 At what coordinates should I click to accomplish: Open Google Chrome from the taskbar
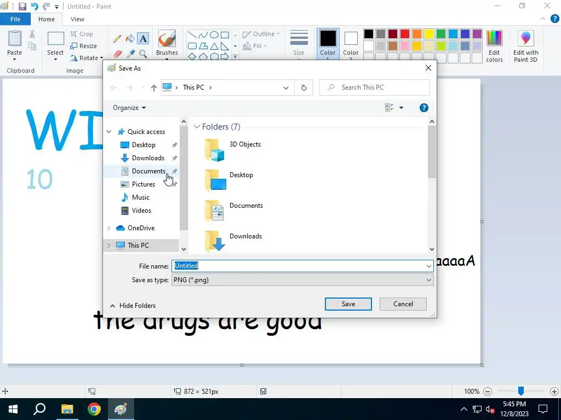tap(94, 409)
